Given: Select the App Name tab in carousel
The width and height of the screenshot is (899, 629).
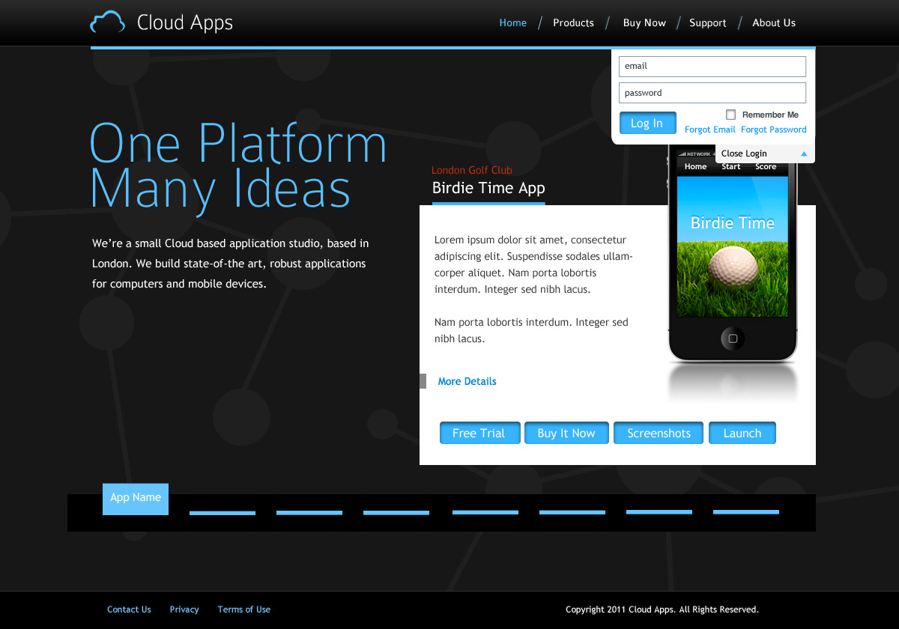Looking at the screenshot, I should tap(136, 499).
